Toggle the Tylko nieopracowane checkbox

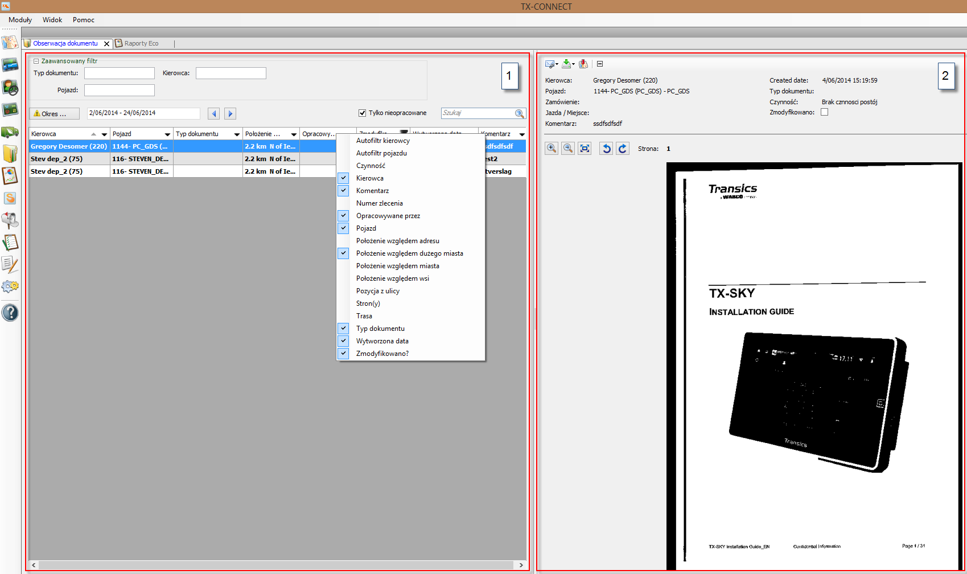click(x=362, y=113)
